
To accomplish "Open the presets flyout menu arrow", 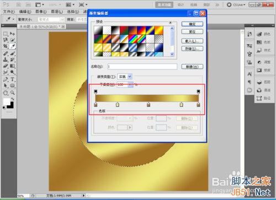I will pos(171,23).
